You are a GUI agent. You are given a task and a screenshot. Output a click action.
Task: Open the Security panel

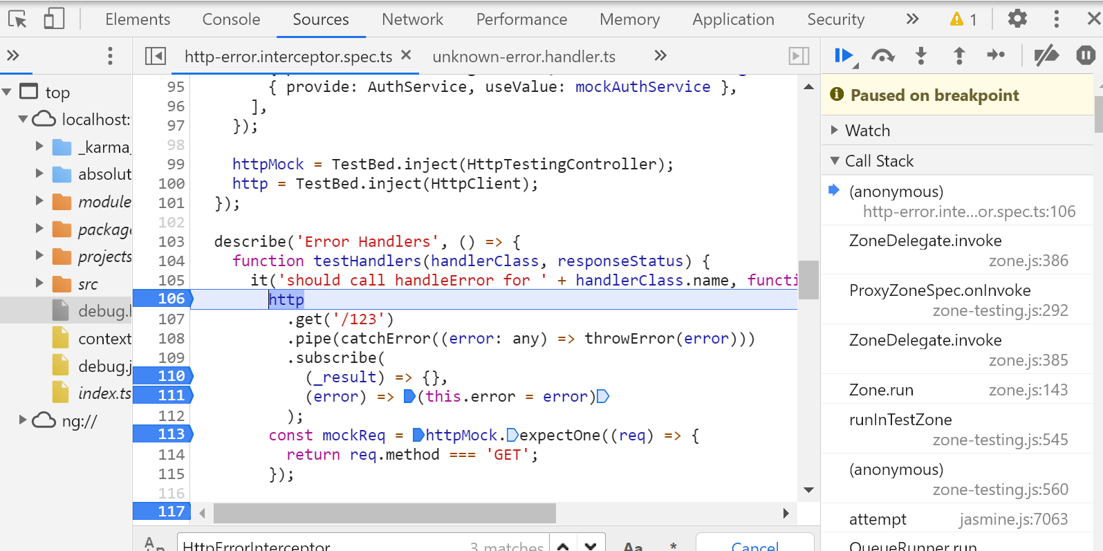pos(835,19)
